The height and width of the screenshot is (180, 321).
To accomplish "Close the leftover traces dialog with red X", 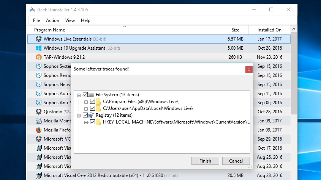I will pyautogui.click(x=249, y=69).
